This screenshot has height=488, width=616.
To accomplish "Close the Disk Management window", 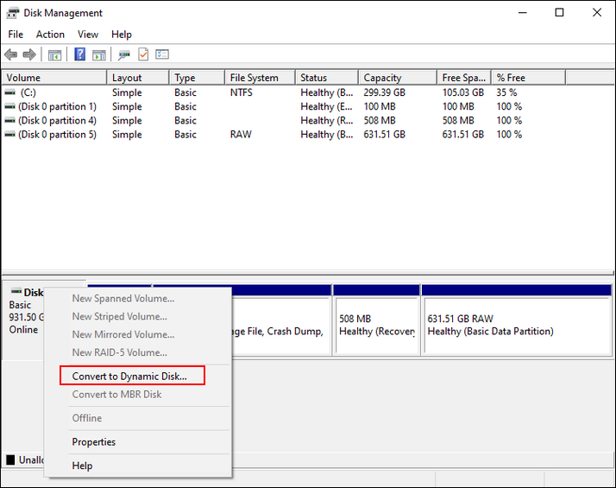I will (597, 13).
